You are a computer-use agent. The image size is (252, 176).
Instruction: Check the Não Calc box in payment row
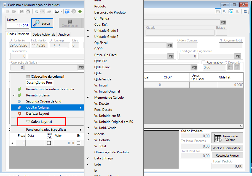click(x=49, y=143)
